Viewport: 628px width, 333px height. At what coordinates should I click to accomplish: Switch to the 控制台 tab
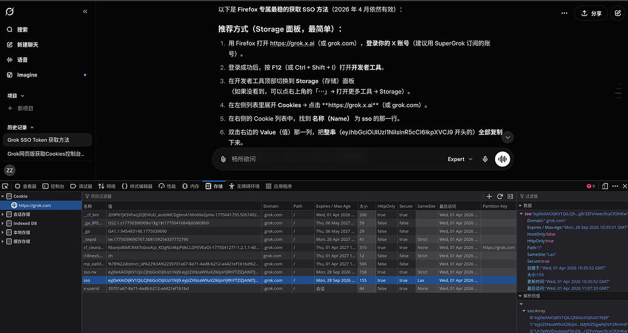pyautogui.click(x=53, y=186)
